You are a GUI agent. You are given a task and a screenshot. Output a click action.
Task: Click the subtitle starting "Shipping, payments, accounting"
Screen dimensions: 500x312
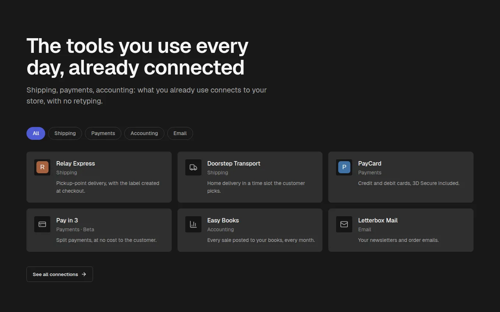[x=147, y=95]
